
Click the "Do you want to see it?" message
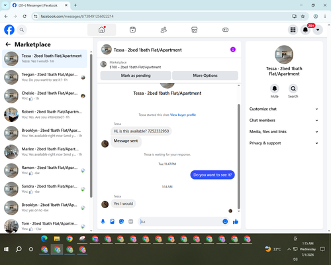(213, 175)
